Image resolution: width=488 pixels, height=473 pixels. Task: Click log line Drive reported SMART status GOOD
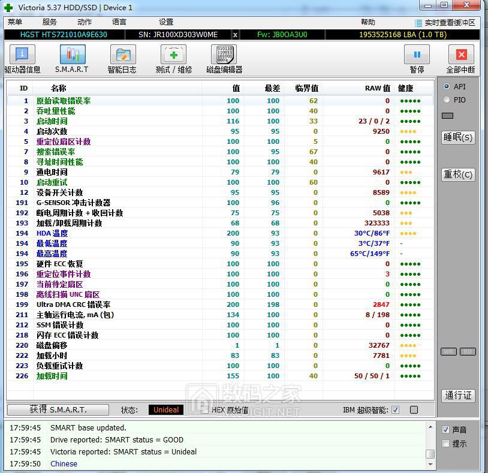[117, 439]
